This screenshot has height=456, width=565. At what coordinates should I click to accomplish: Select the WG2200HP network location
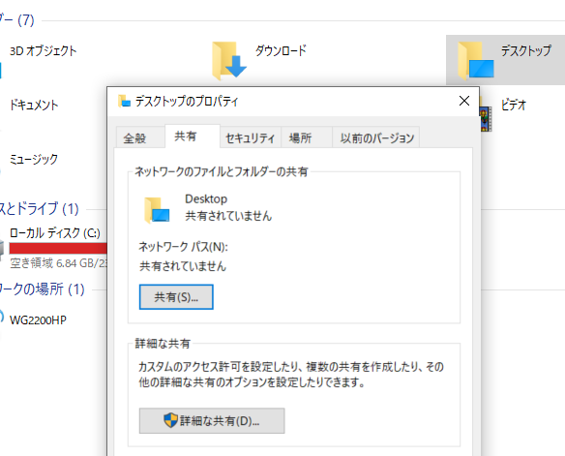tap(38, 320)
